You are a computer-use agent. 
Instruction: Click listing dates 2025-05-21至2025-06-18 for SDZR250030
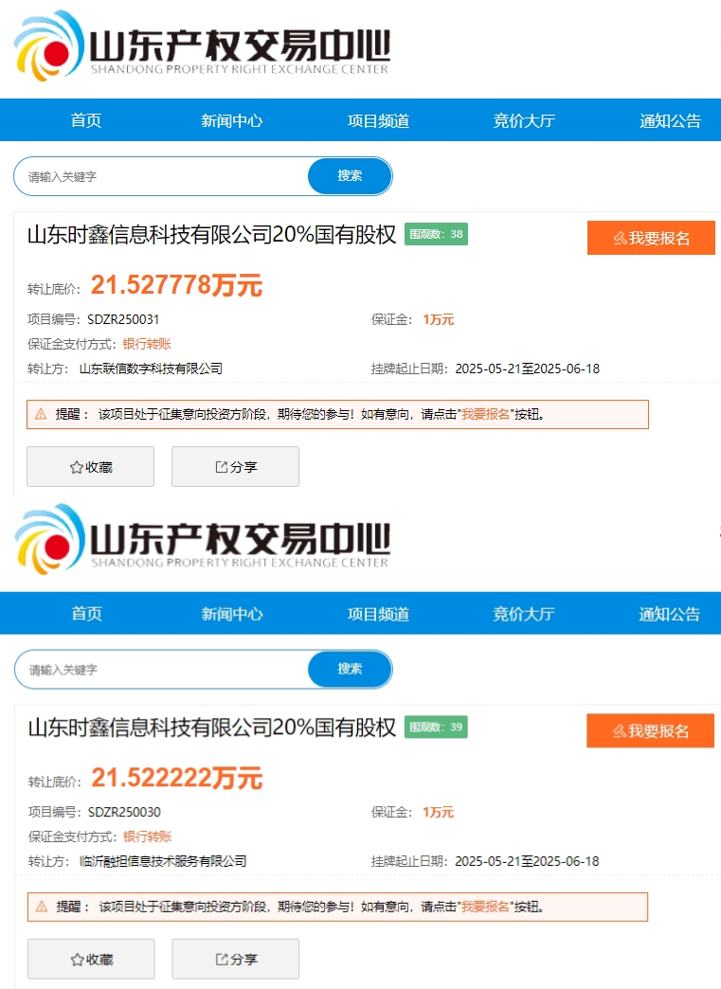528,862
